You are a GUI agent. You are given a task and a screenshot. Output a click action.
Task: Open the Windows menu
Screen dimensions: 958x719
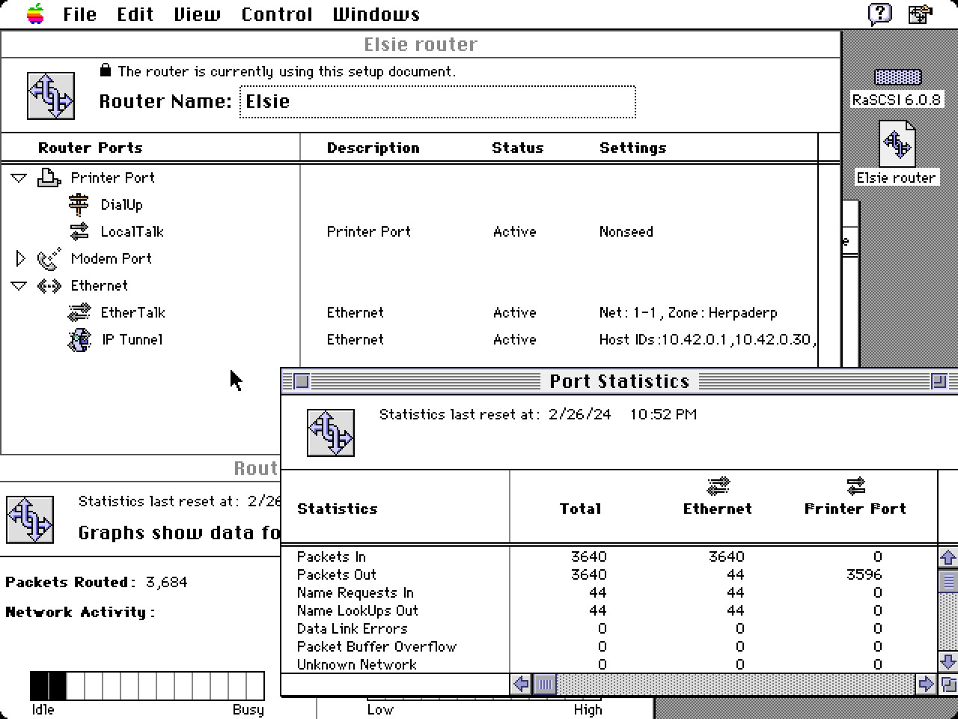376,14
